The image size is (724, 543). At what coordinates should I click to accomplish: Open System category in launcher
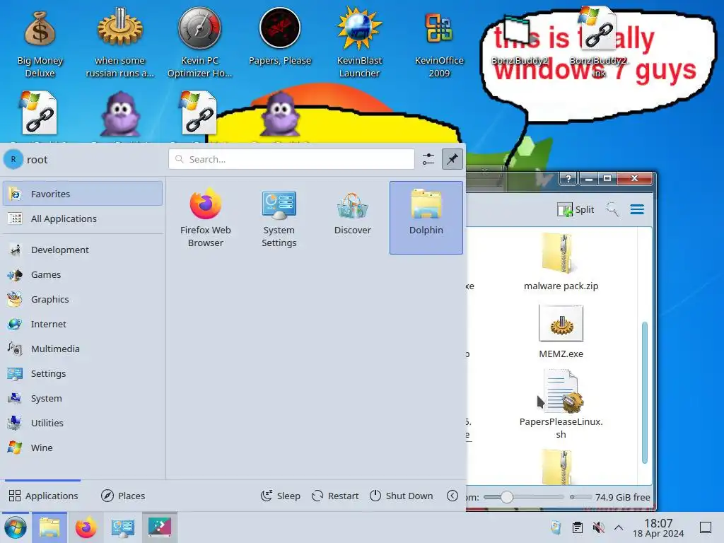click(x=83, y=398)
